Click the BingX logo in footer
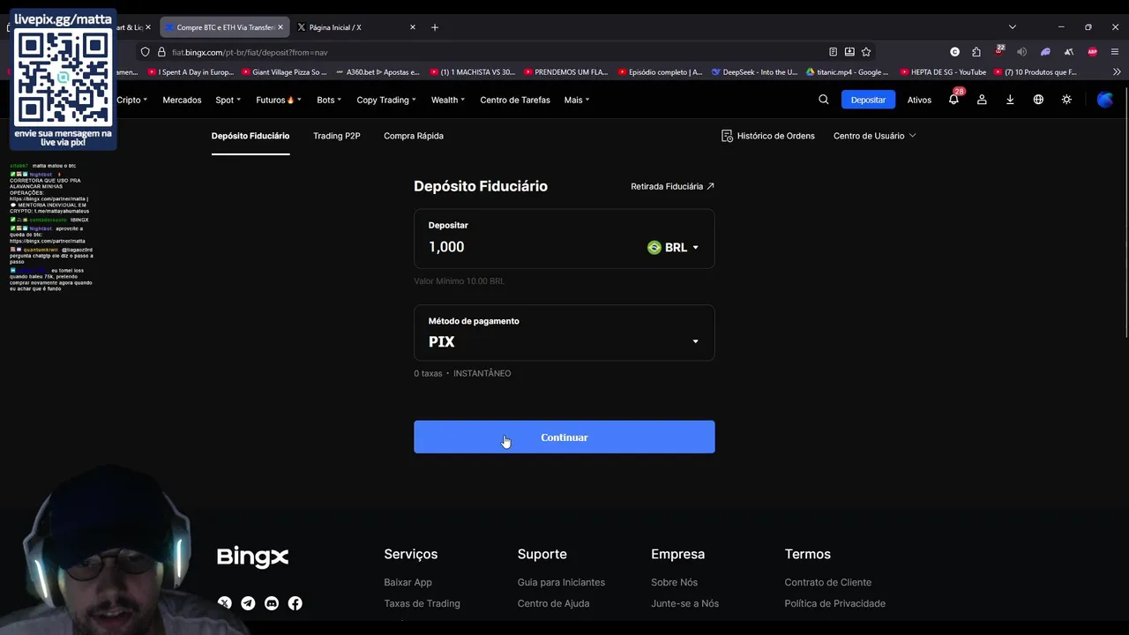Image resolution: width=1129 pixels, height=635 pixels. coord(253,557)
